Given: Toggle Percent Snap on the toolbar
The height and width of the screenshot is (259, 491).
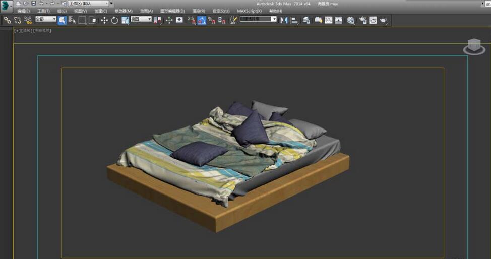Looking at the screenshot, I should [x=212, y=20].
